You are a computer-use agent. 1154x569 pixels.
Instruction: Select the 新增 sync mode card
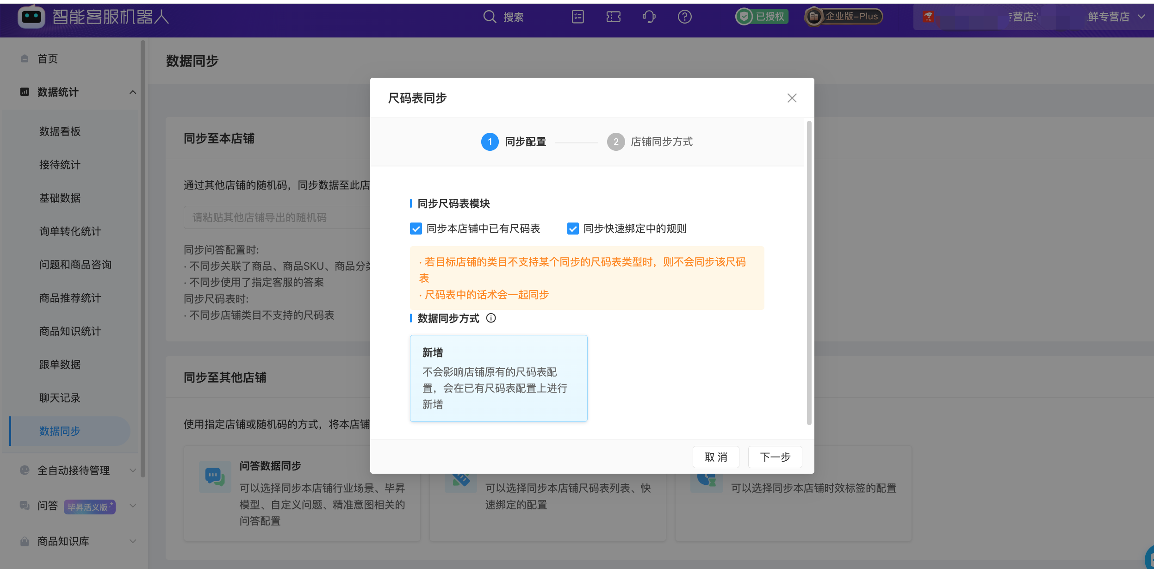(498, 378)
